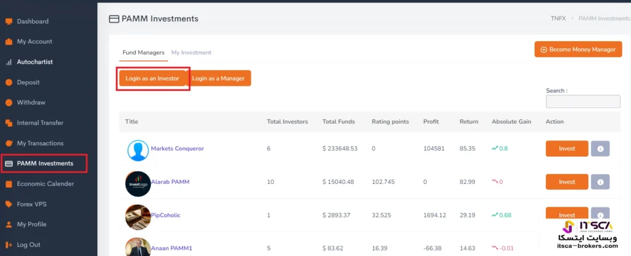Viewport: 631px width, 256px height.
Task: Select Withdraw in the sidebar
Action: tap(31, 103)
